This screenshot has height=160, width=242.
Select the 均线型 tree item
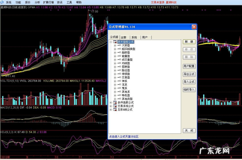126,63
